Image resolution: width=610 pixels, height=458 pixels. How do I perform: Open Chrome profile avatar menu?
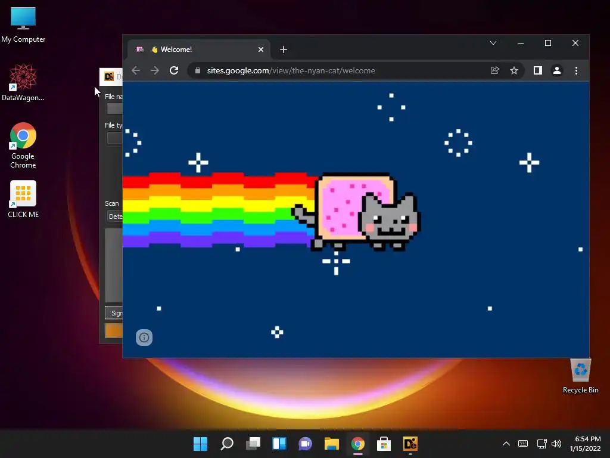coord(557,70)
